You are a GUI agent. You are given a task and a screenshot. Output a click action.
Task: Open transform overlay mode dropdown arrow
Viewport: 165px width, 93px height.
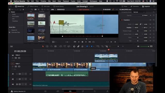tap(56, 42)
